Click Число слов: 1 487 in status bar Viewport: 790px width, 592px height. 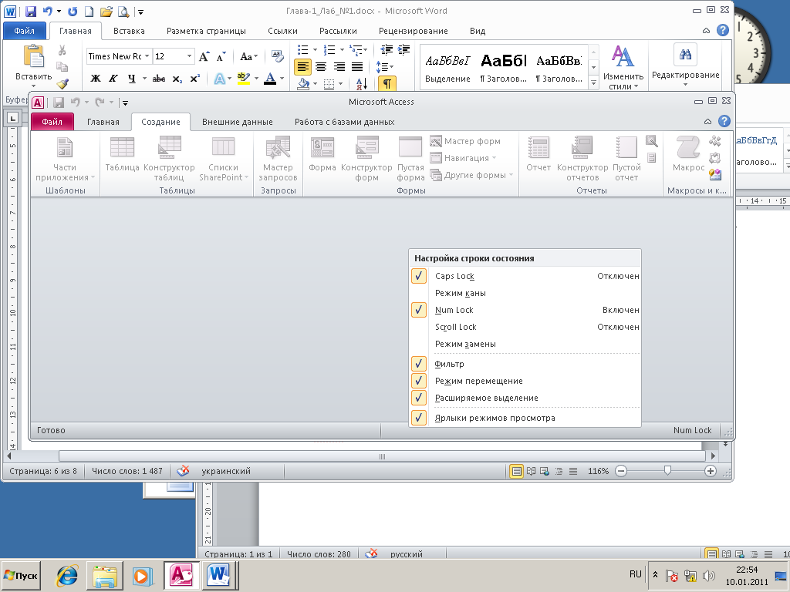tap(127, 471)
